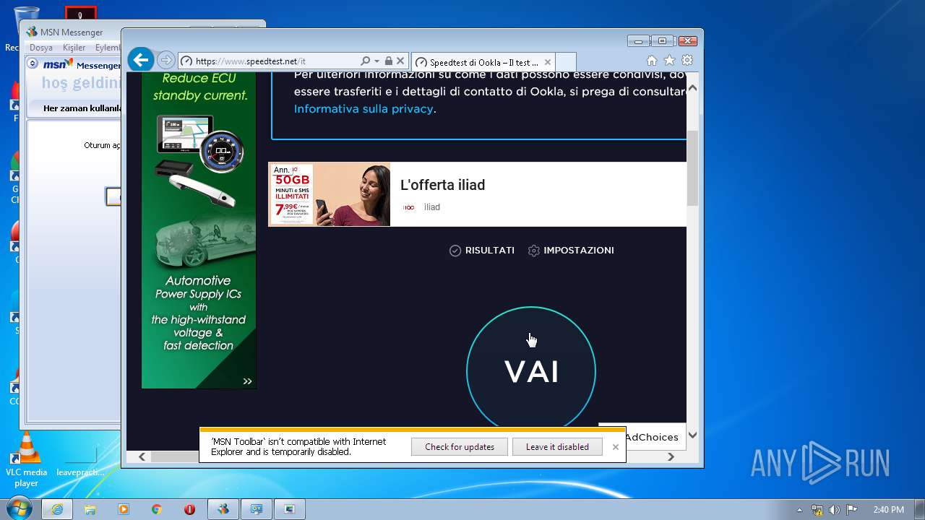
Task: Click Internet Explorer taskbar icon
Action: coord(57,509)
